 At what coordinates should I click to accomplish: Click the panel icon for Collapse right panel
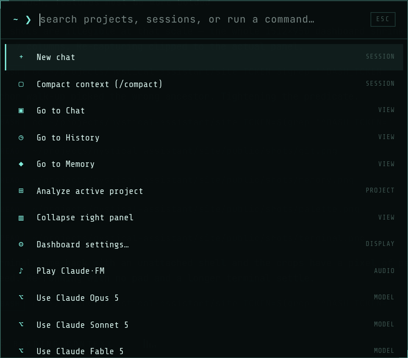(x=22, y=218)
